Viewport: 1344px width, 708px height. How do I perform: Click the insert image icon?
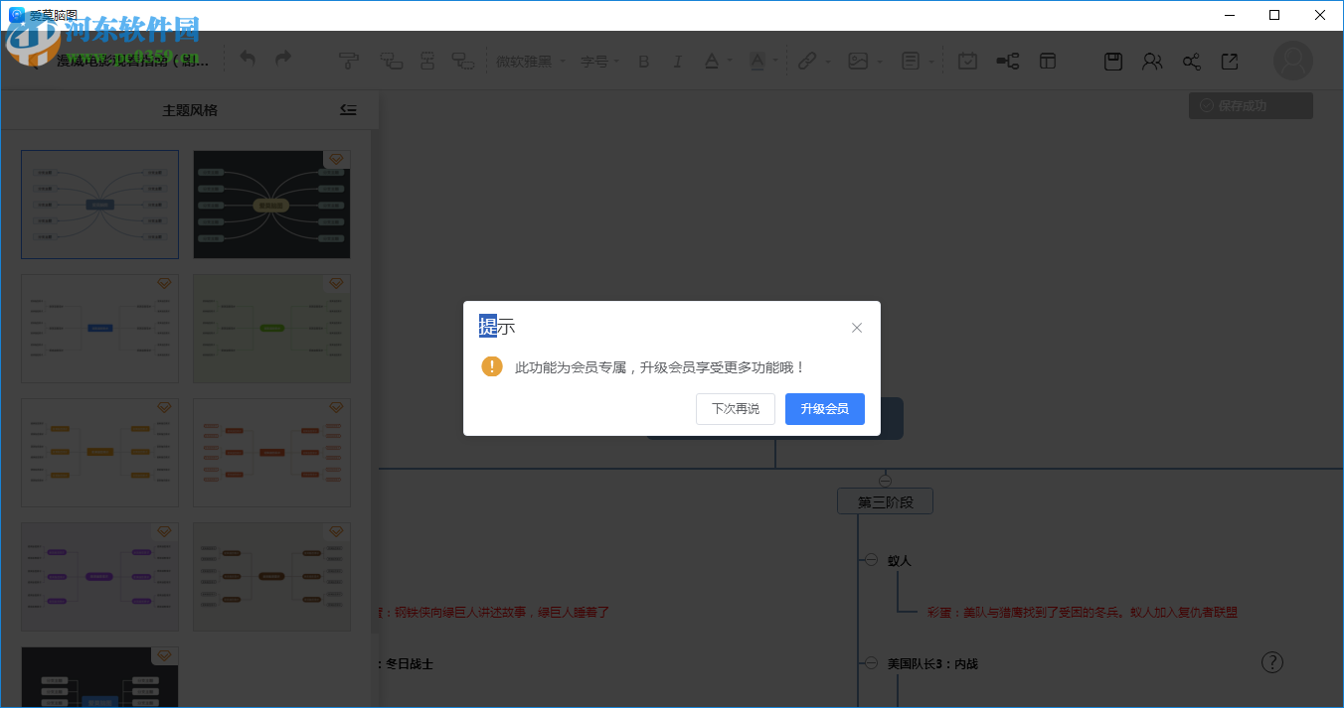(x=857, y=60)
